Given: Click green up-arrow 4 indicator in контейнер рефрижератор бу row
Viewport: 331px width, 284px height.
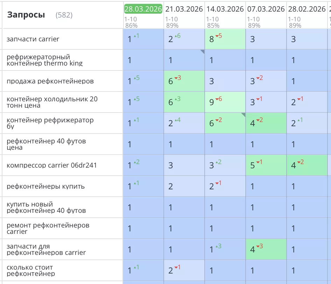Looking at the screenshot, I should click(178, 120).
